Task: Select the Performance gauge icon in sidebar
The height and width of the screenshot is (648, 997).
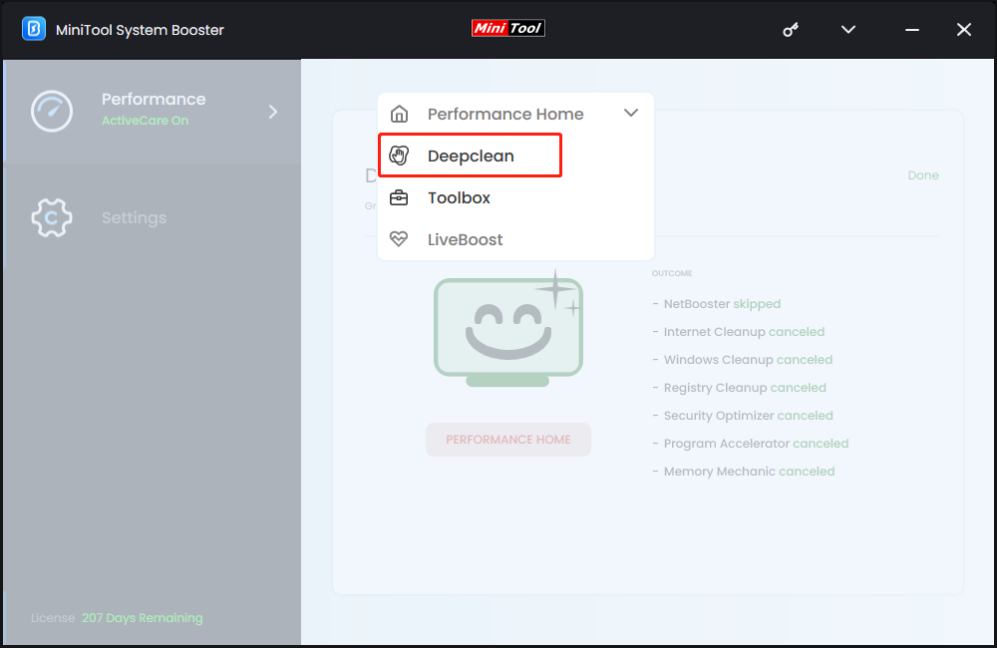Action: tap(52, 111)
